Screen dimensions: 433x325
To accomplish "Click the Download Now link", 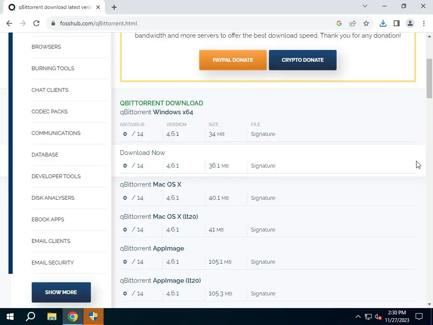I will pos(142,153).
